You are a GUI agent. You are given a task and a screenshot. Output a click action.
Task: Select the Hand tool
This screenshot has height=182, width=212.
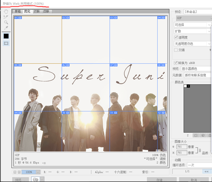(x=6, y=11)
